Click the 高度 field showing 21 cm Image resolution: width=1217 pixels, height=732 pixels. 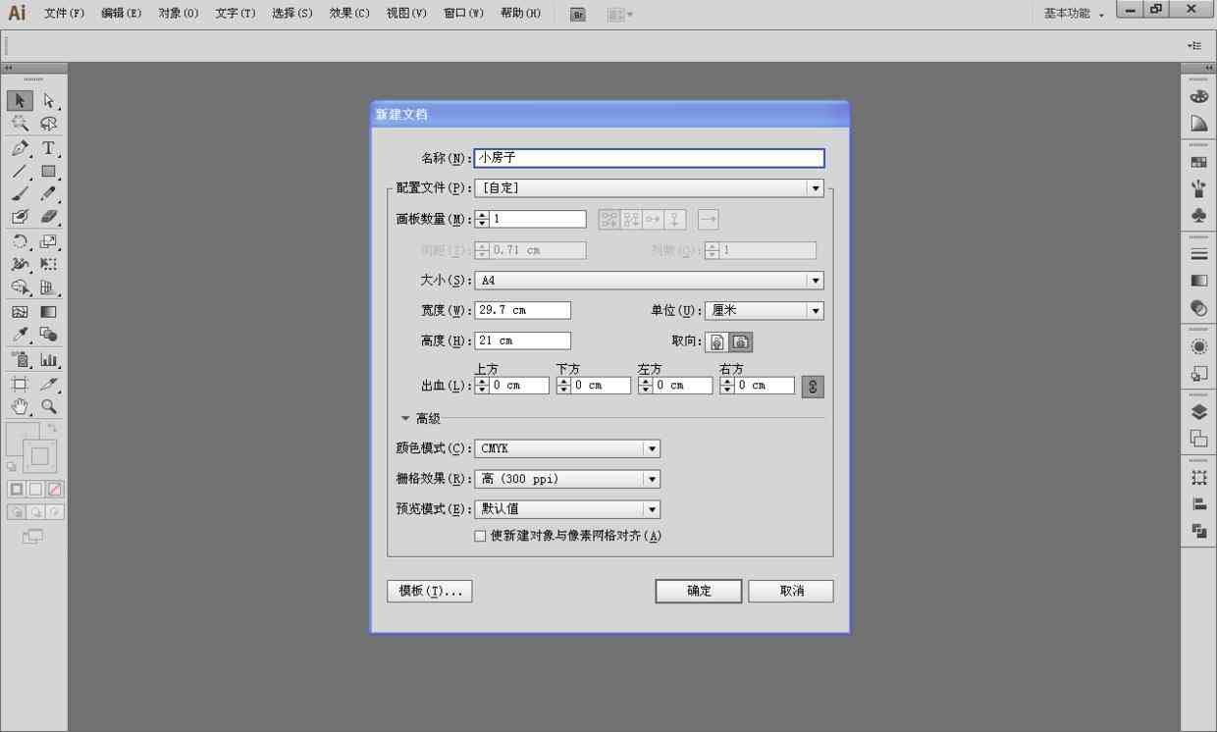click(x=522, y=340)
